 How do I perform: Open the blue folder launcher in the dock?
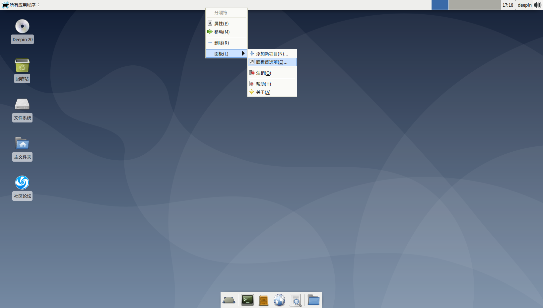pyautogui.click(x=313, y=300)
